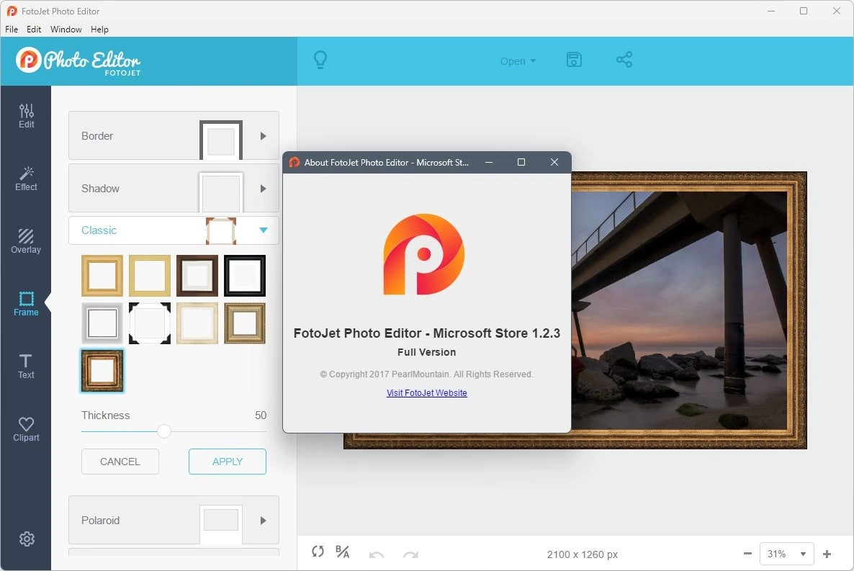Image resolution: width=854 pixels, height=571 pixels.
Task: Click the Copyright 2017 PearlMountain text
Action: [x=426, y=374]
